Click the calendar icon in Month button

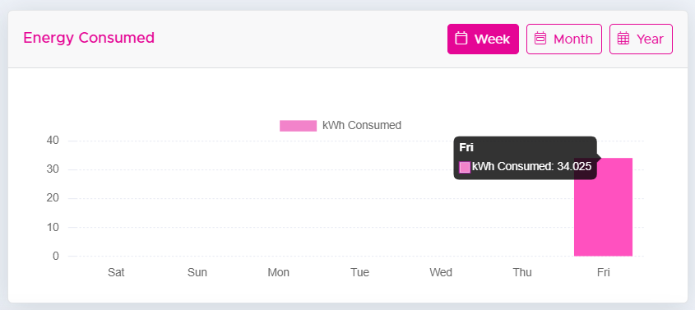(540, 39)
